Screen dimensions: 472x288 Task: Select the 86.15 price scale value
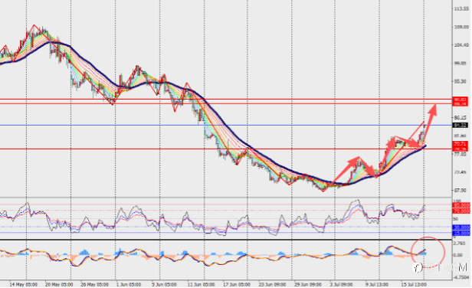tap(461, 118)
